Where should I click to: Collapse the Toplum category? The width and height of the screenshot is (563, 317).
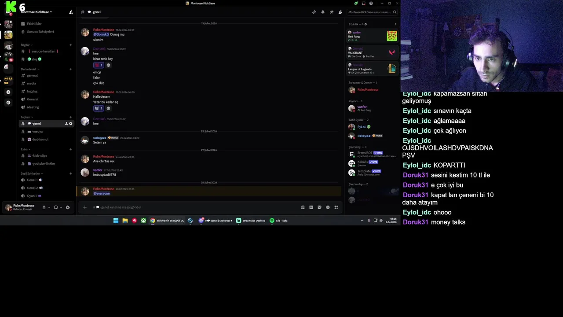point(26,117)
